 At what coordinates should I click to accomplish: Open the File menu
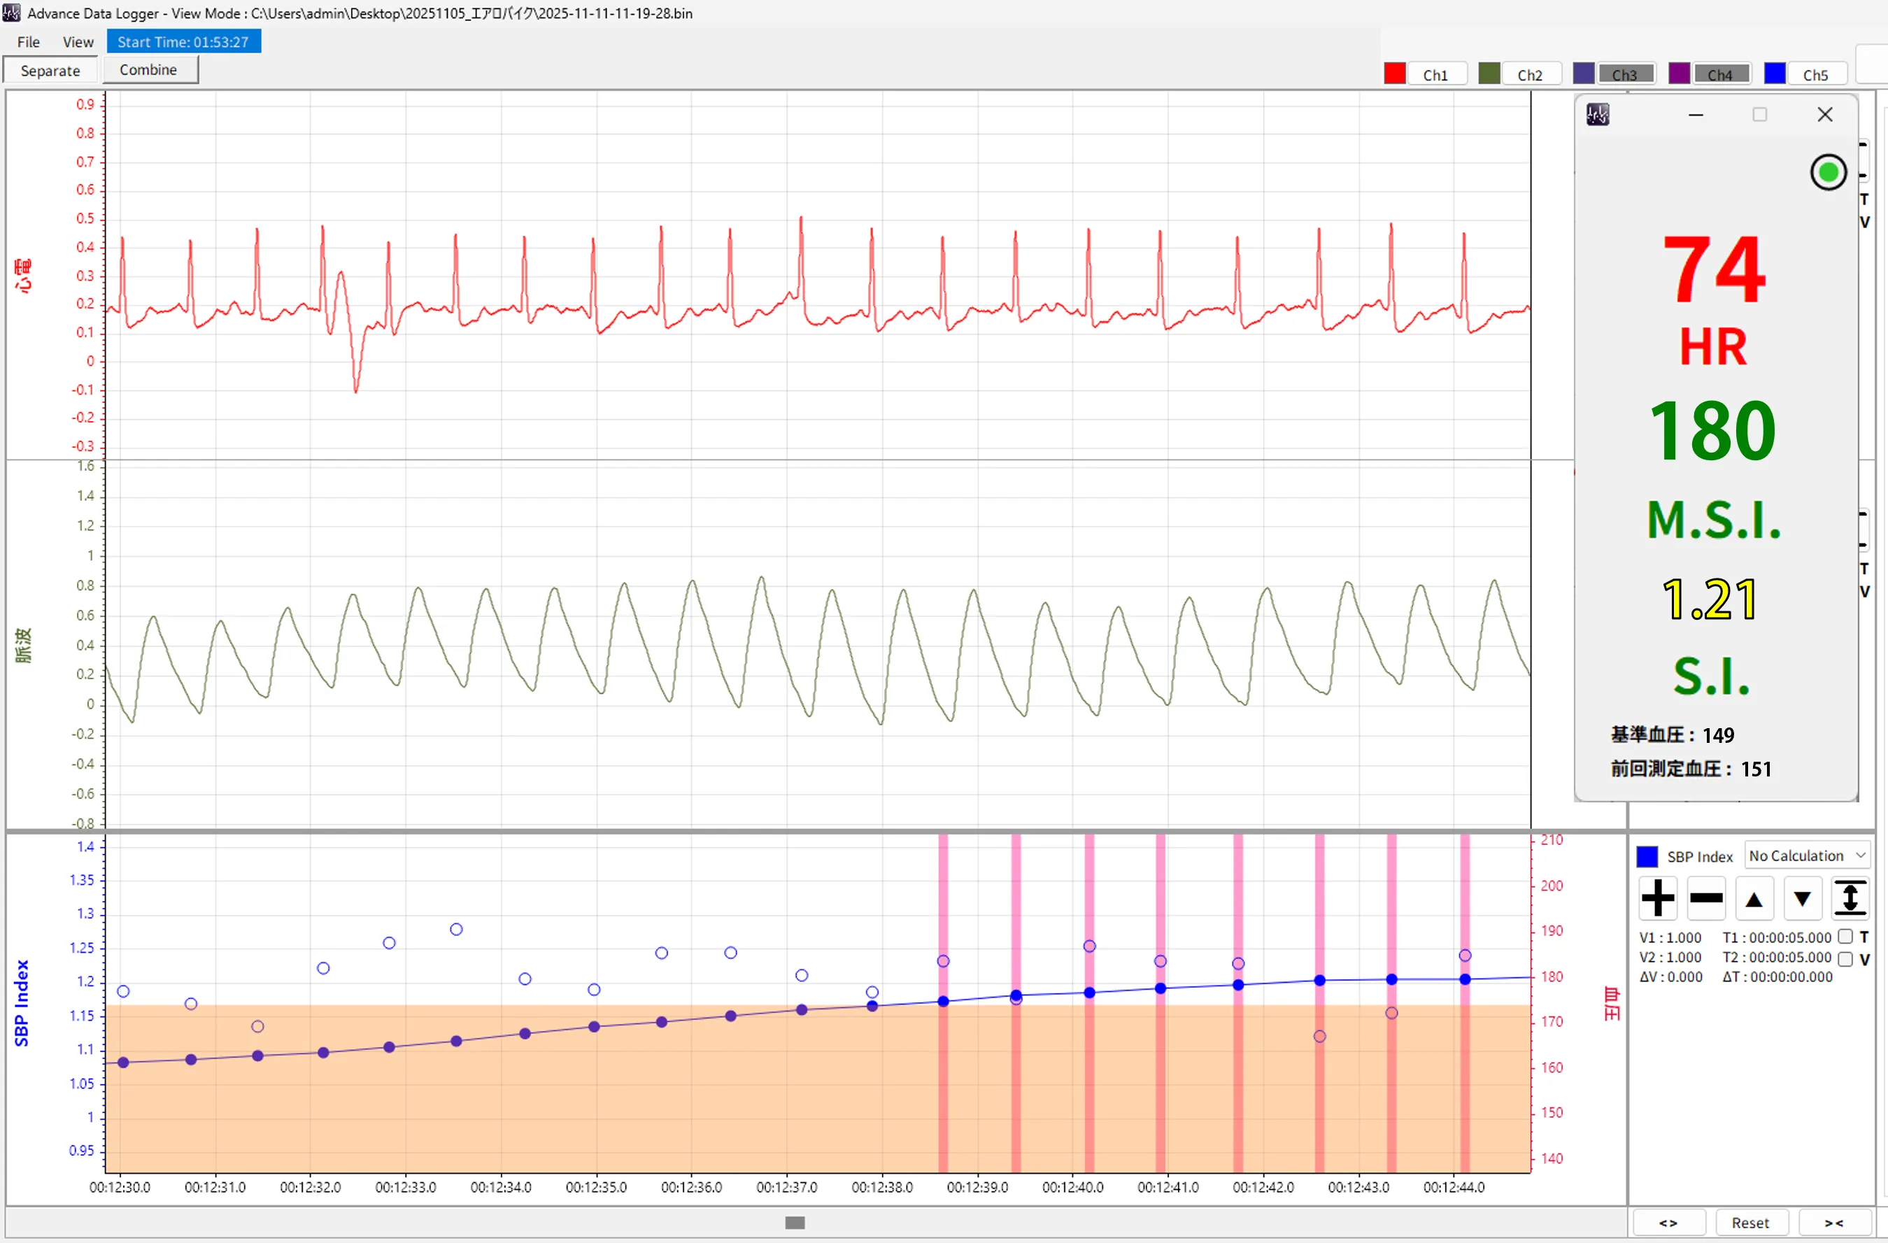click(29, 42)
